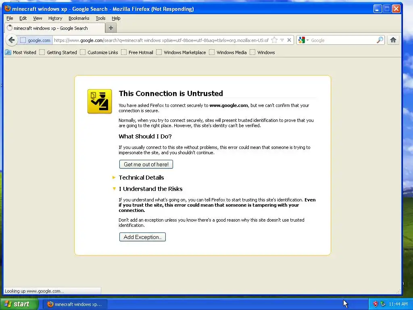Open the Most Visited bookmarks folder
This screenshot has height=310, width=413.
21,52
